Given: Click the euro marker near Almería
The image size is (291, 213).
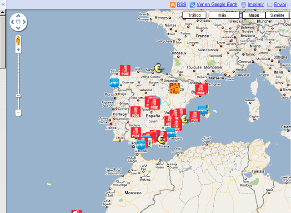Looking at the screenshot, I should (x=161, y=139).
